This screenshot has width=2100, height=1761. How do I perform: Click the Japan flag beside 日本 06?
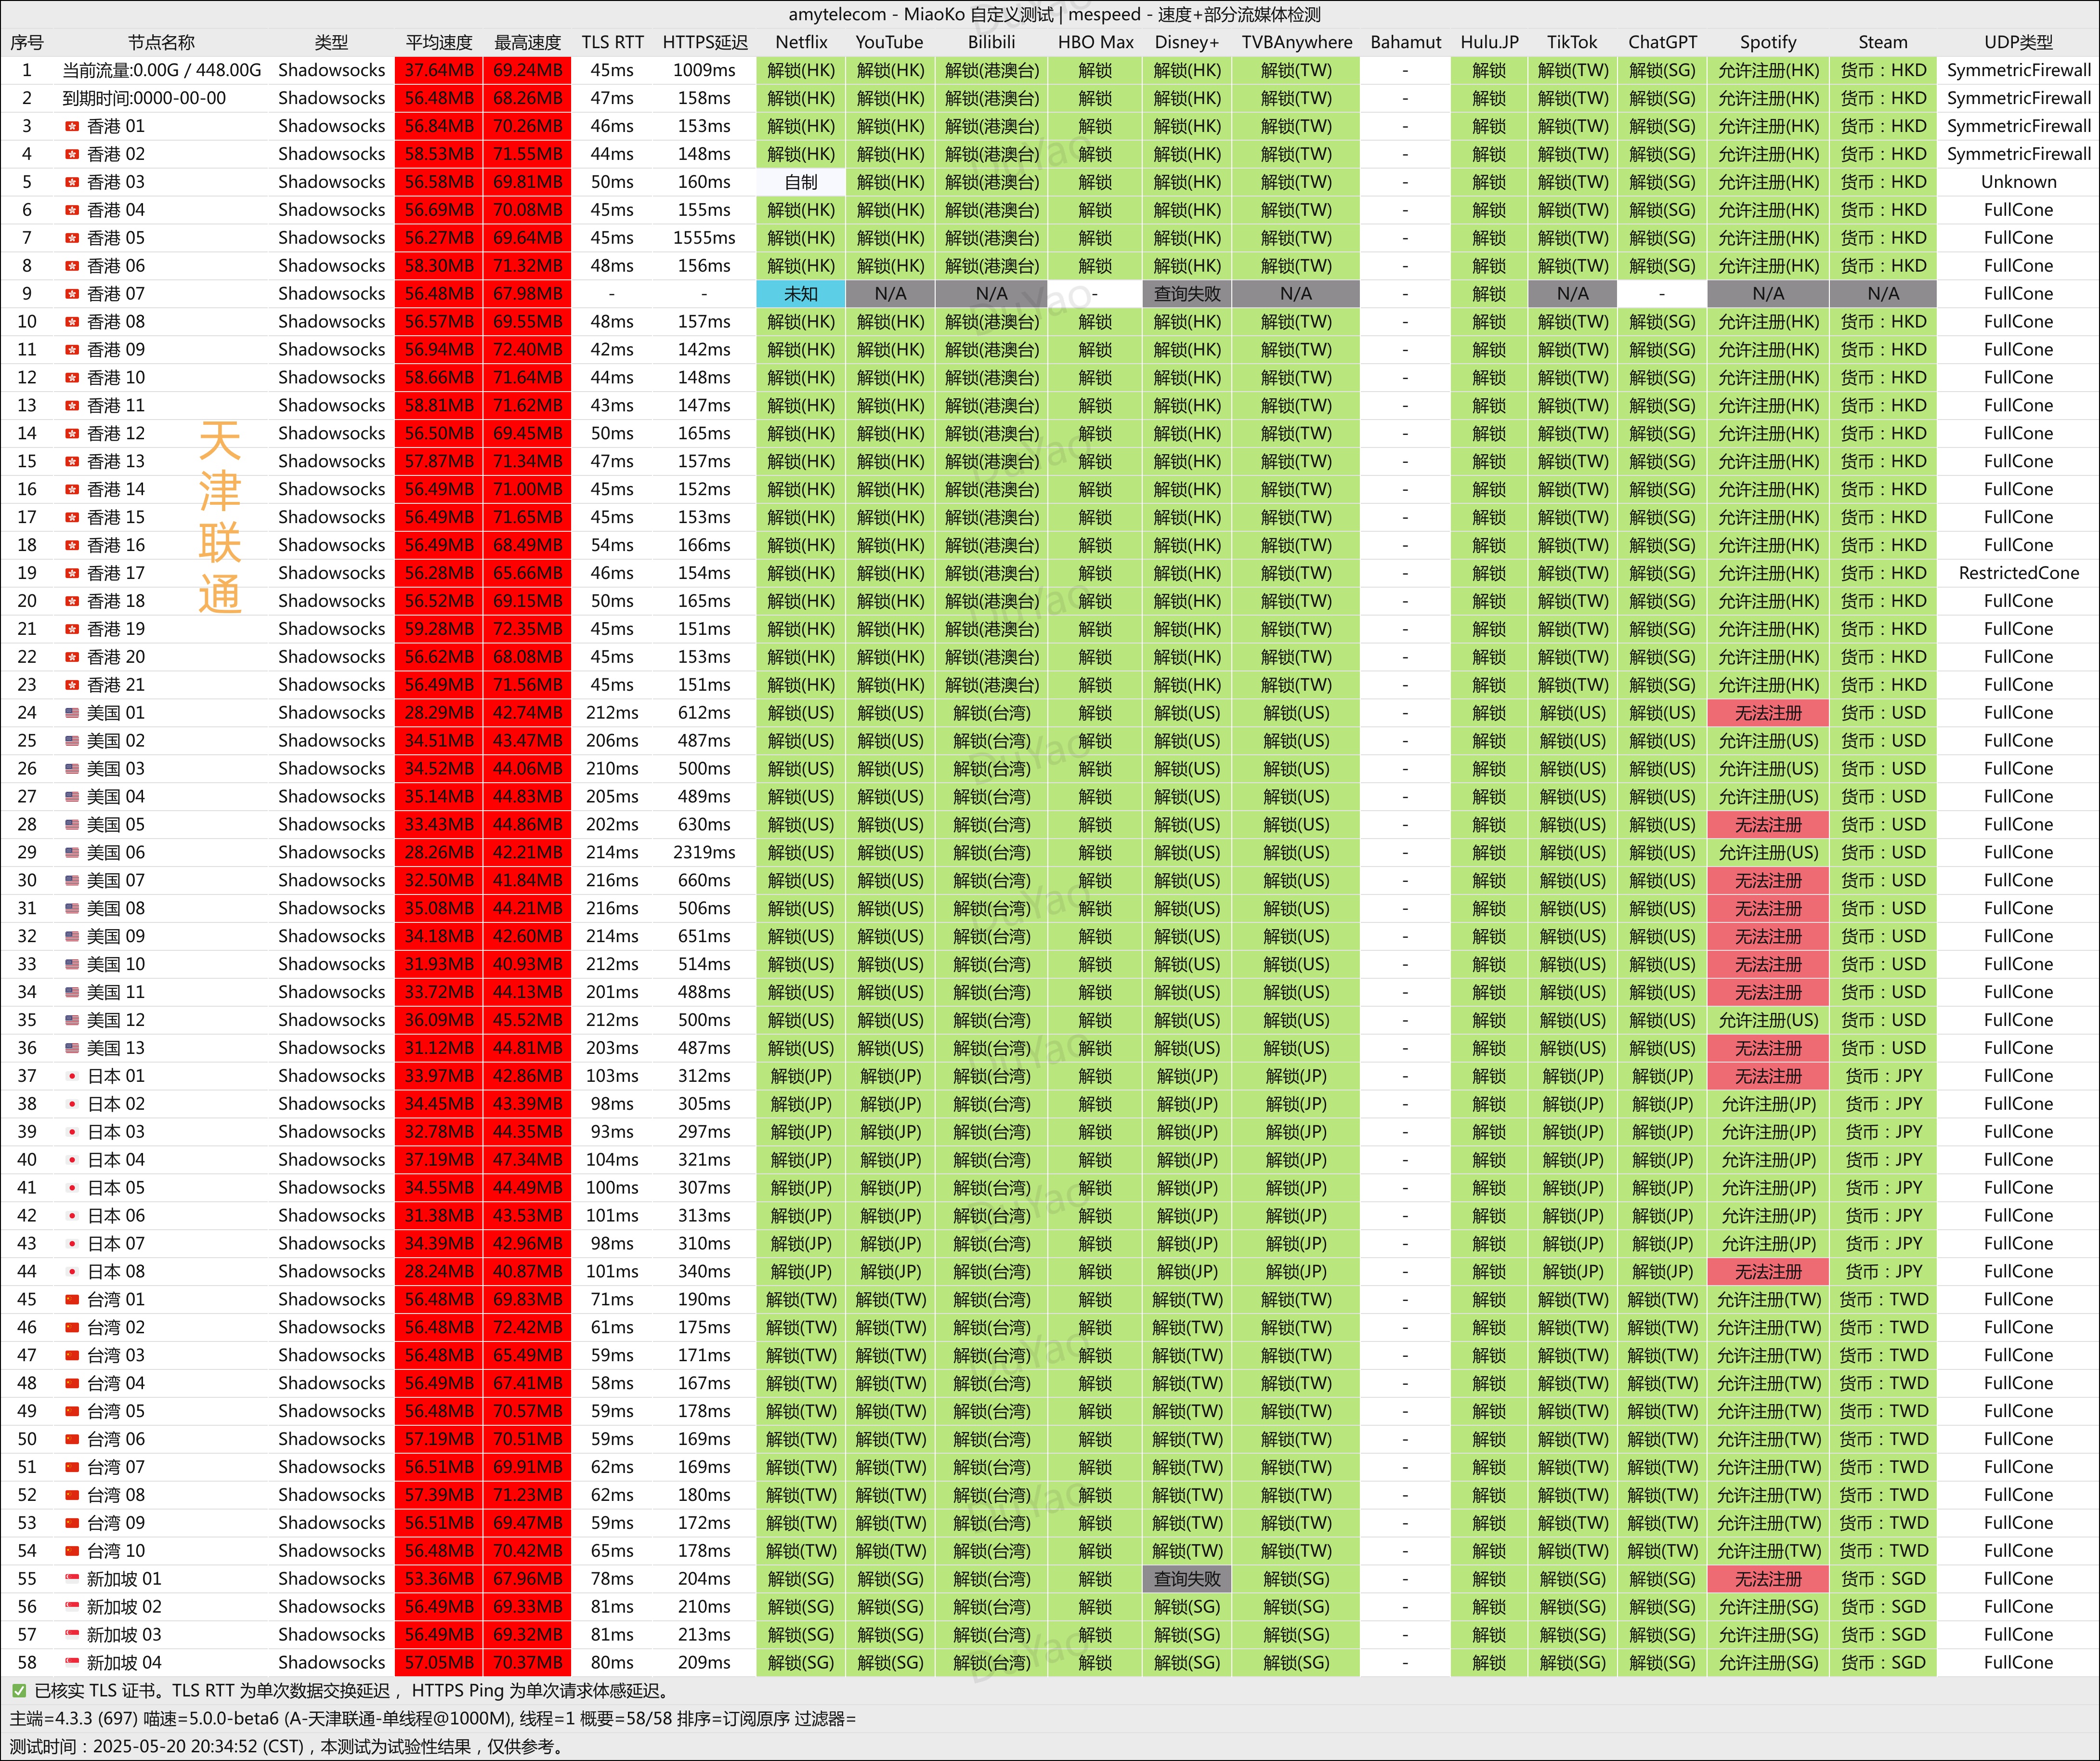[x=72, y=1216]
